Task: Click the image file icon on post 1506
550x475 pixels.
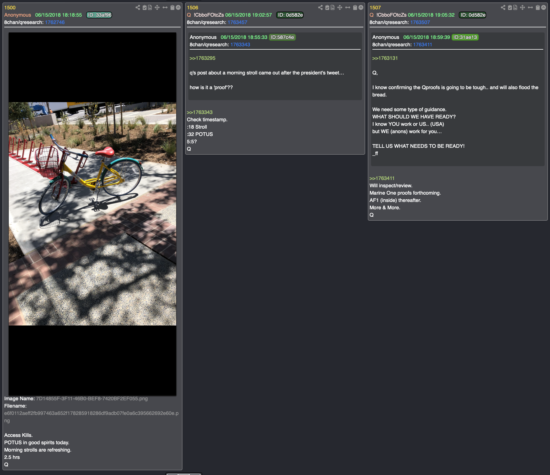Action: click(333, 8)
